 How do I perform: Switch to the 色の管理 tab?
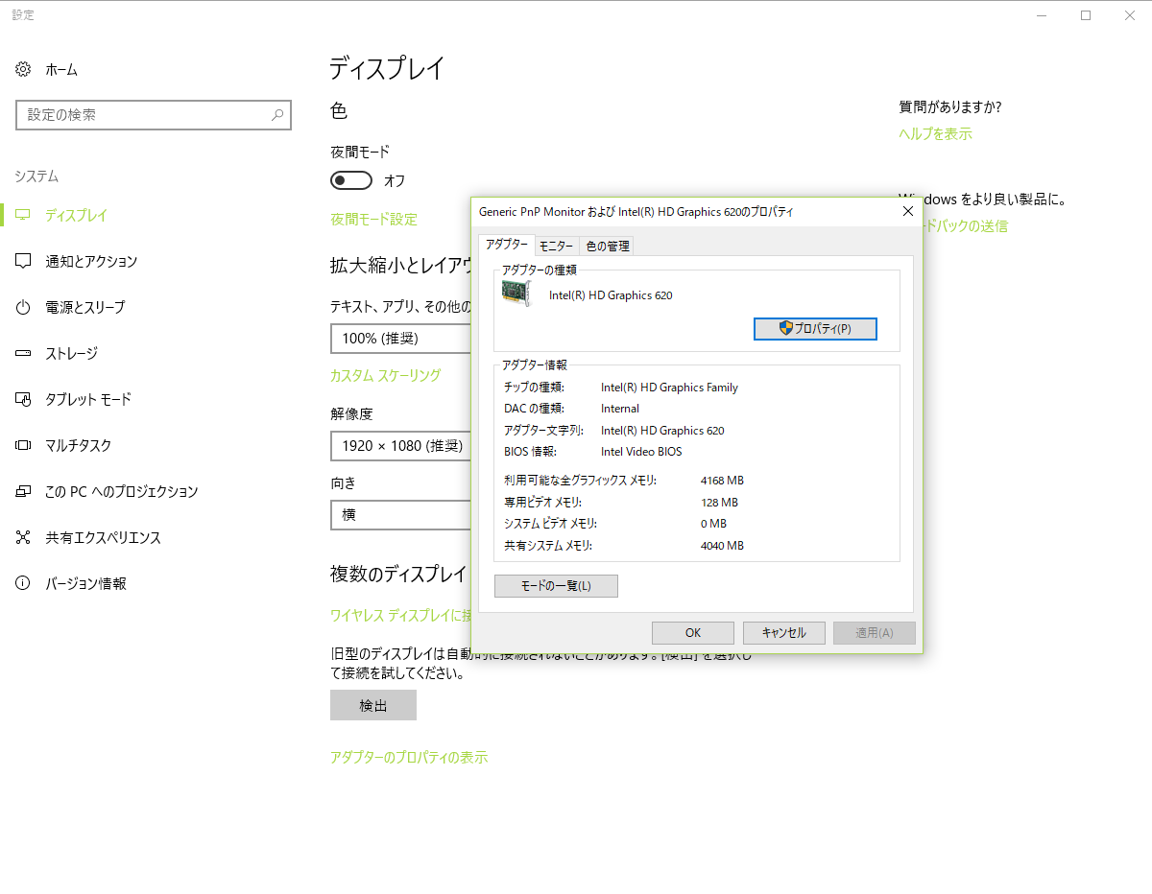608,246
